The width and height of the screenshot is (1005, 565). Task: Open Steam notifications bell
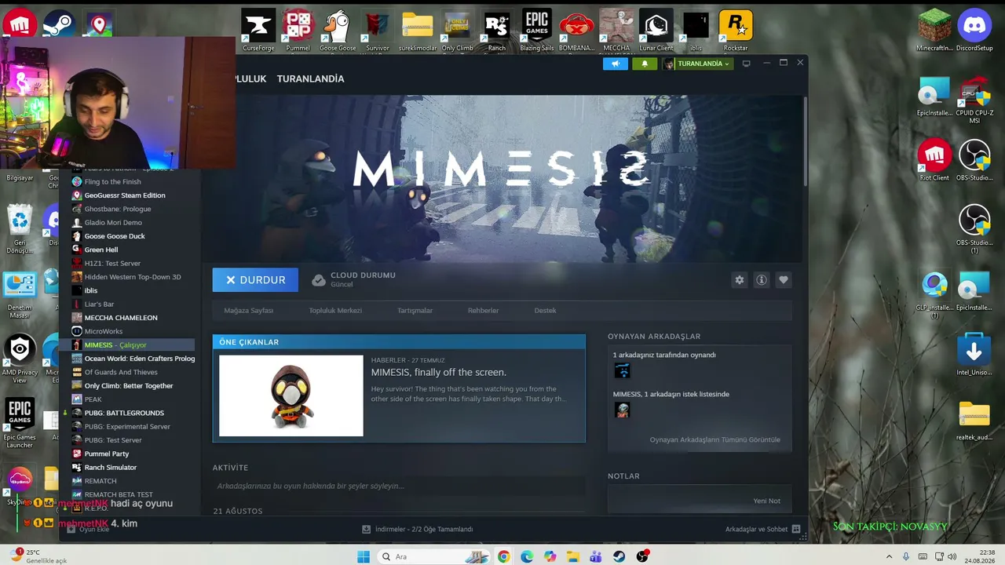tap(645, 64)
